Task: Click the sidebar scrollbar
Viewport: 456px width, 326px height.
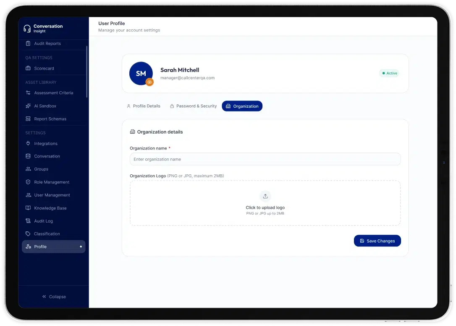Action: [86, 72]
